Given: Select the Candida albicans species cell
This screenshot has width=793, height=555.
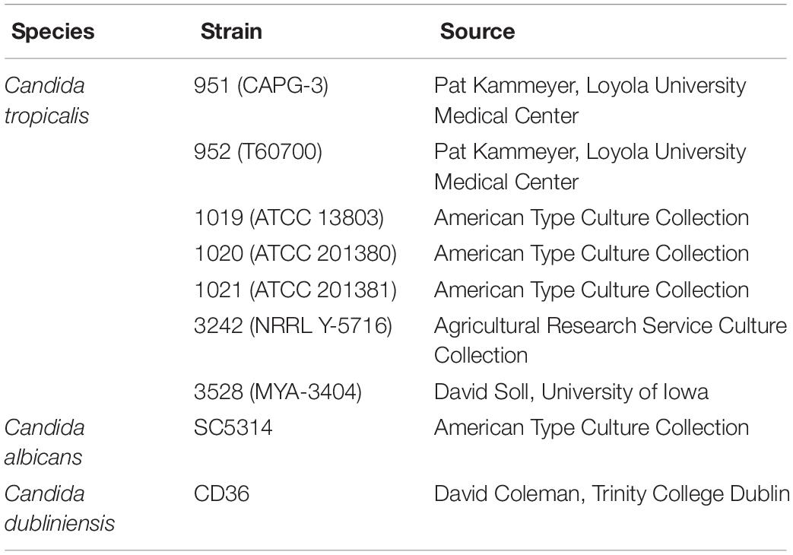Looking at the screenshot, I should [44, 442].
